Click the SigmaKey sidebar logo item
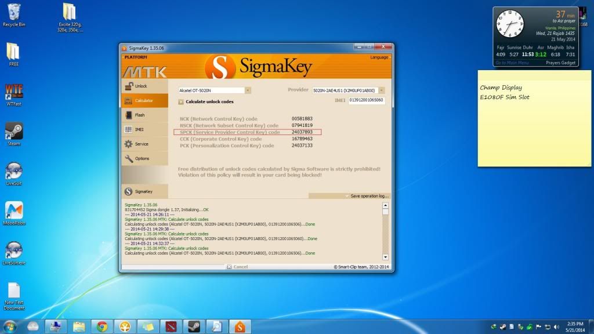Screen dimensions: 594x334 (144, 191)
